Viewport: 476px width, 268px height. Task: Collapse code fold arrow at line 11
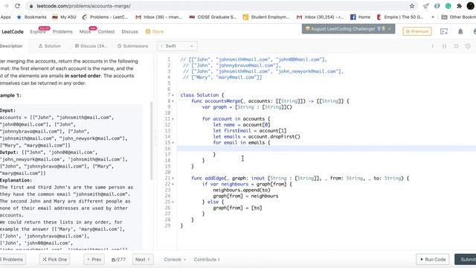pos(173,119)
